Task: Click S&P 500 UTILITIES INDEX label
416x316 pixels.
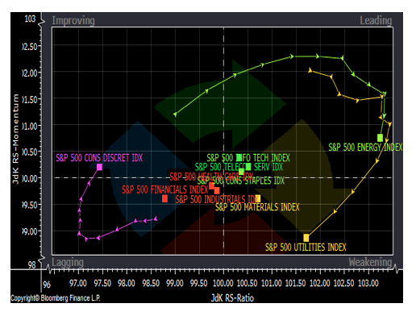Action: [306, 247]
